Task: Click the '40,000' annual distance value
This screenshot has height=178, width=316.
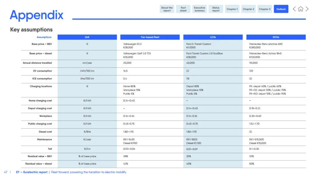Action: coord(190,63)
